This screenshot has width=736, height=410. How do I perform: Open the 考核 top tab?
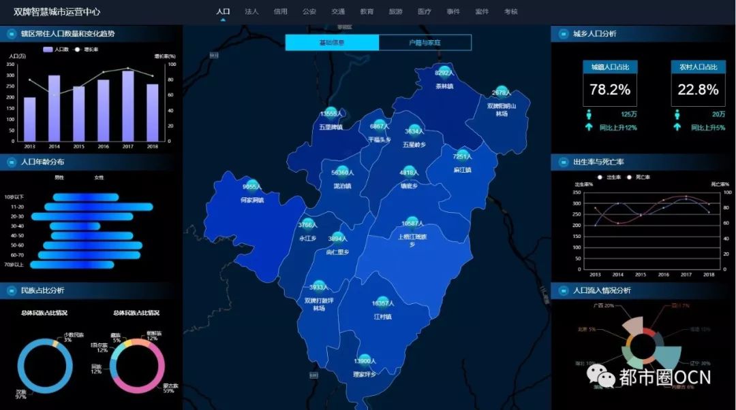click(510, 12)
